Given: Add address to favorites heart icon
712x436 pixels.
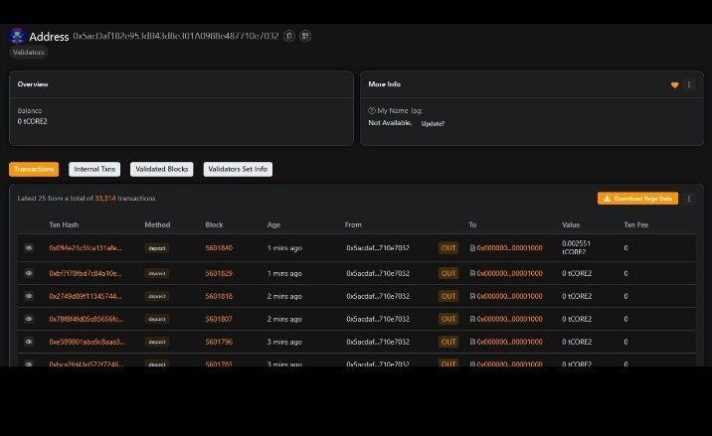Looking at the screenshot, I should [x=674, y=84].
